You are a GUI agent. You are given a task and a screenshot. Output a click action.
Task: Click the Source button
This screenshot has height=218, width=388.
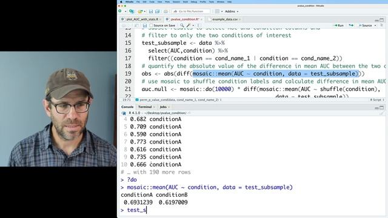pos(365,25)
